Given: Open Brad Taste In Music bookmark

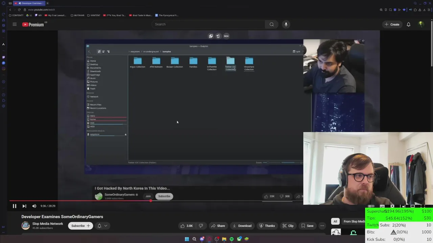Looking at the screenshot, I should [140, 15].
